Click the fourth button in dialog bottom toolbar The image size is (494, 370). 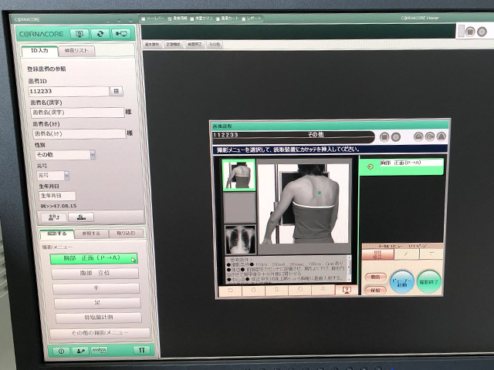coord(300,290)
